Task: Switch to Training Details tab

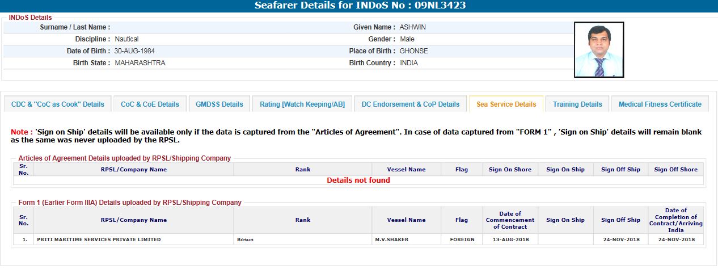Action: click(577, 104)
